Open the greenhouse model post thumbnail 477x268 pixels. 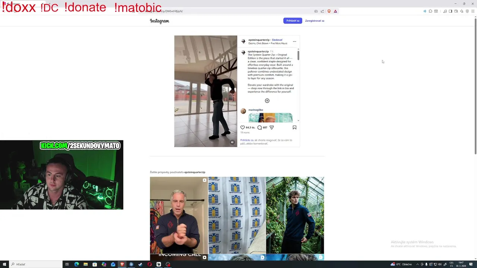(295, 215)
